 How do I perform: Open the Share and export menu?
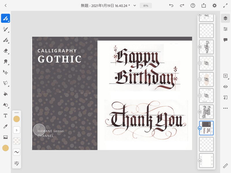point(204,5)
